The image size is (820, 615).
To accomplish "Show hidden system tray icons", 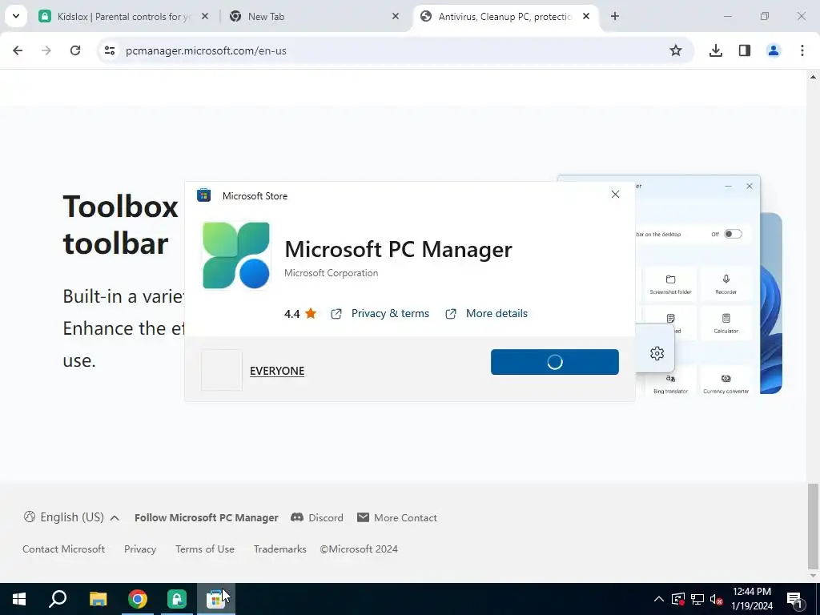I will (659, 599).
